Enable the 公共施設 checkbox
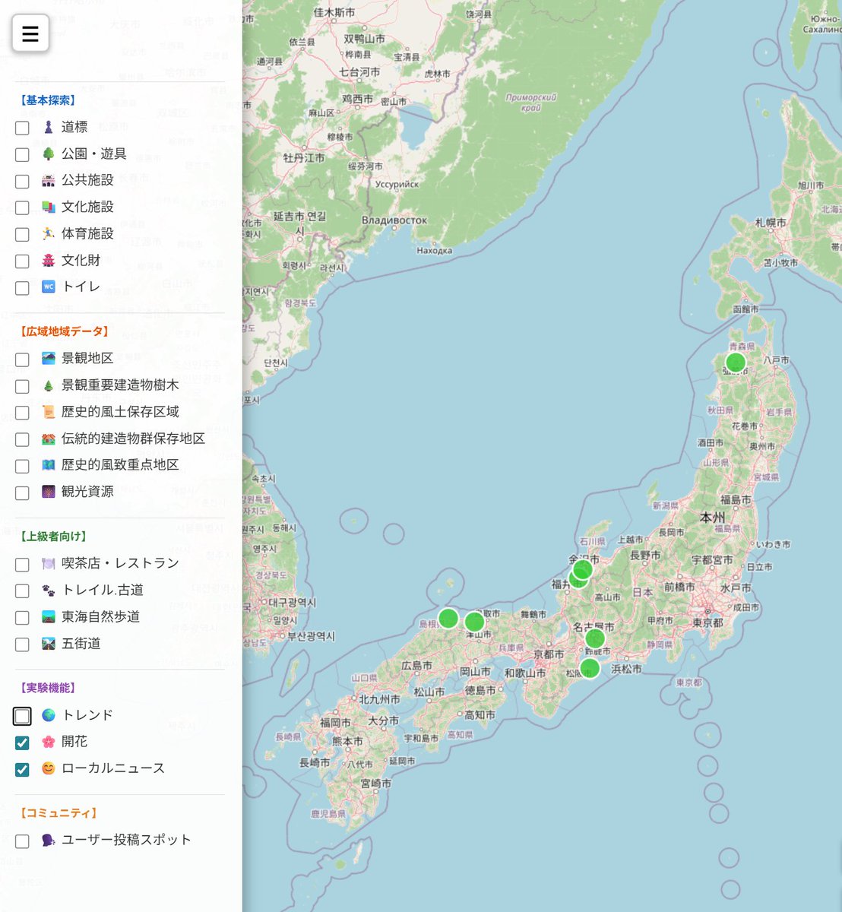 click(22, 181)
